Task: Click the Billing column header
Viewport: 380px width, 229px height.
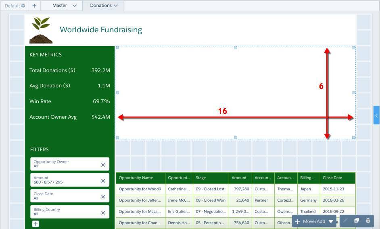Action: pos(309,178)
